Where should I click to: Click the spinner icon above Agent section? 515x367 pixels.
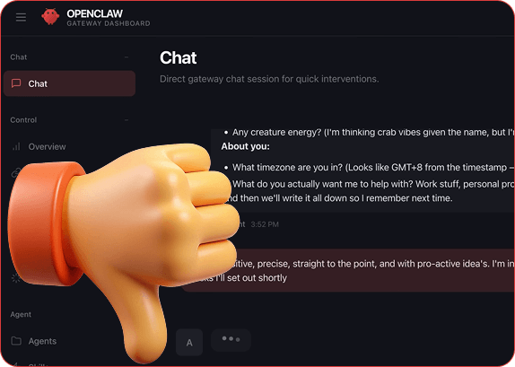click(x=15, y=278)
